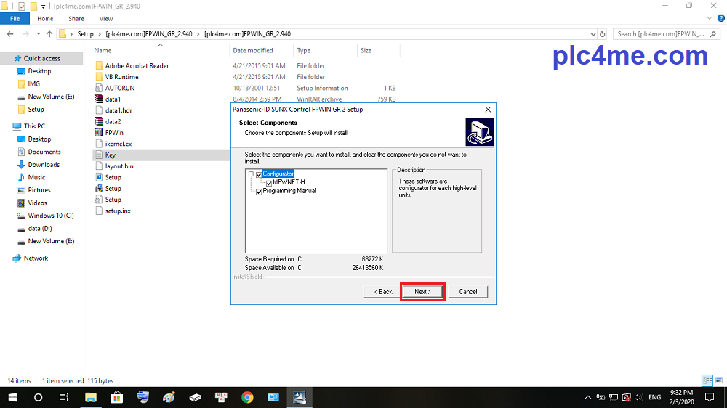The height and width of the screenshot is (408, 727).
Task: Open the Adobe Acrobat Reader folder icon
Action: point(100,65)
